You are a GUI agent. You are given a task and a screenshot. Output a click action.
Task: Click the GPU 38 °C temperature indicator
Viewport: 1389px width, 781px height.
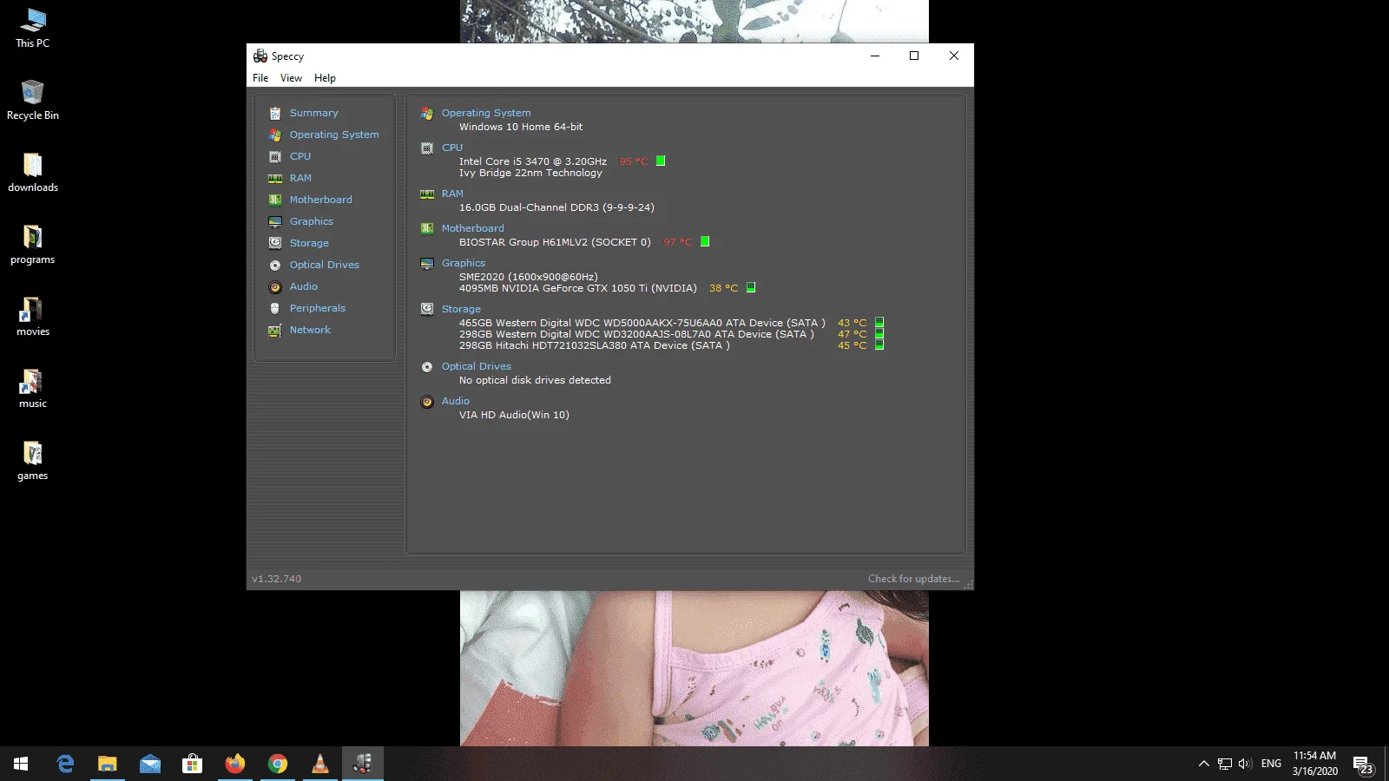click(x=751, y=287)
